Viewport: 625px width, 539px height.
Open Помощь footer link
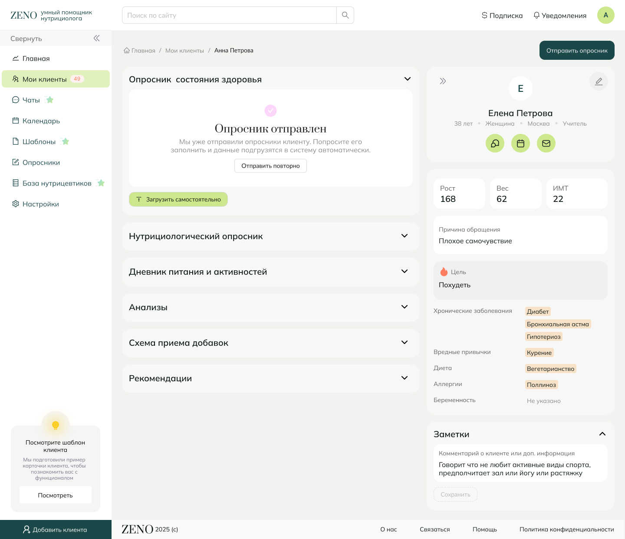point(485,529)
